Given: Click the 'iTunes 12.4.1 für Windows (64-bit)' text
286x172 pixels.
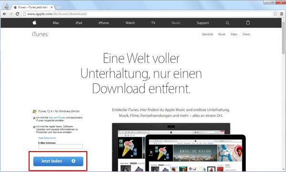Looking at the screenshot, I should click(x=59, y=111).
